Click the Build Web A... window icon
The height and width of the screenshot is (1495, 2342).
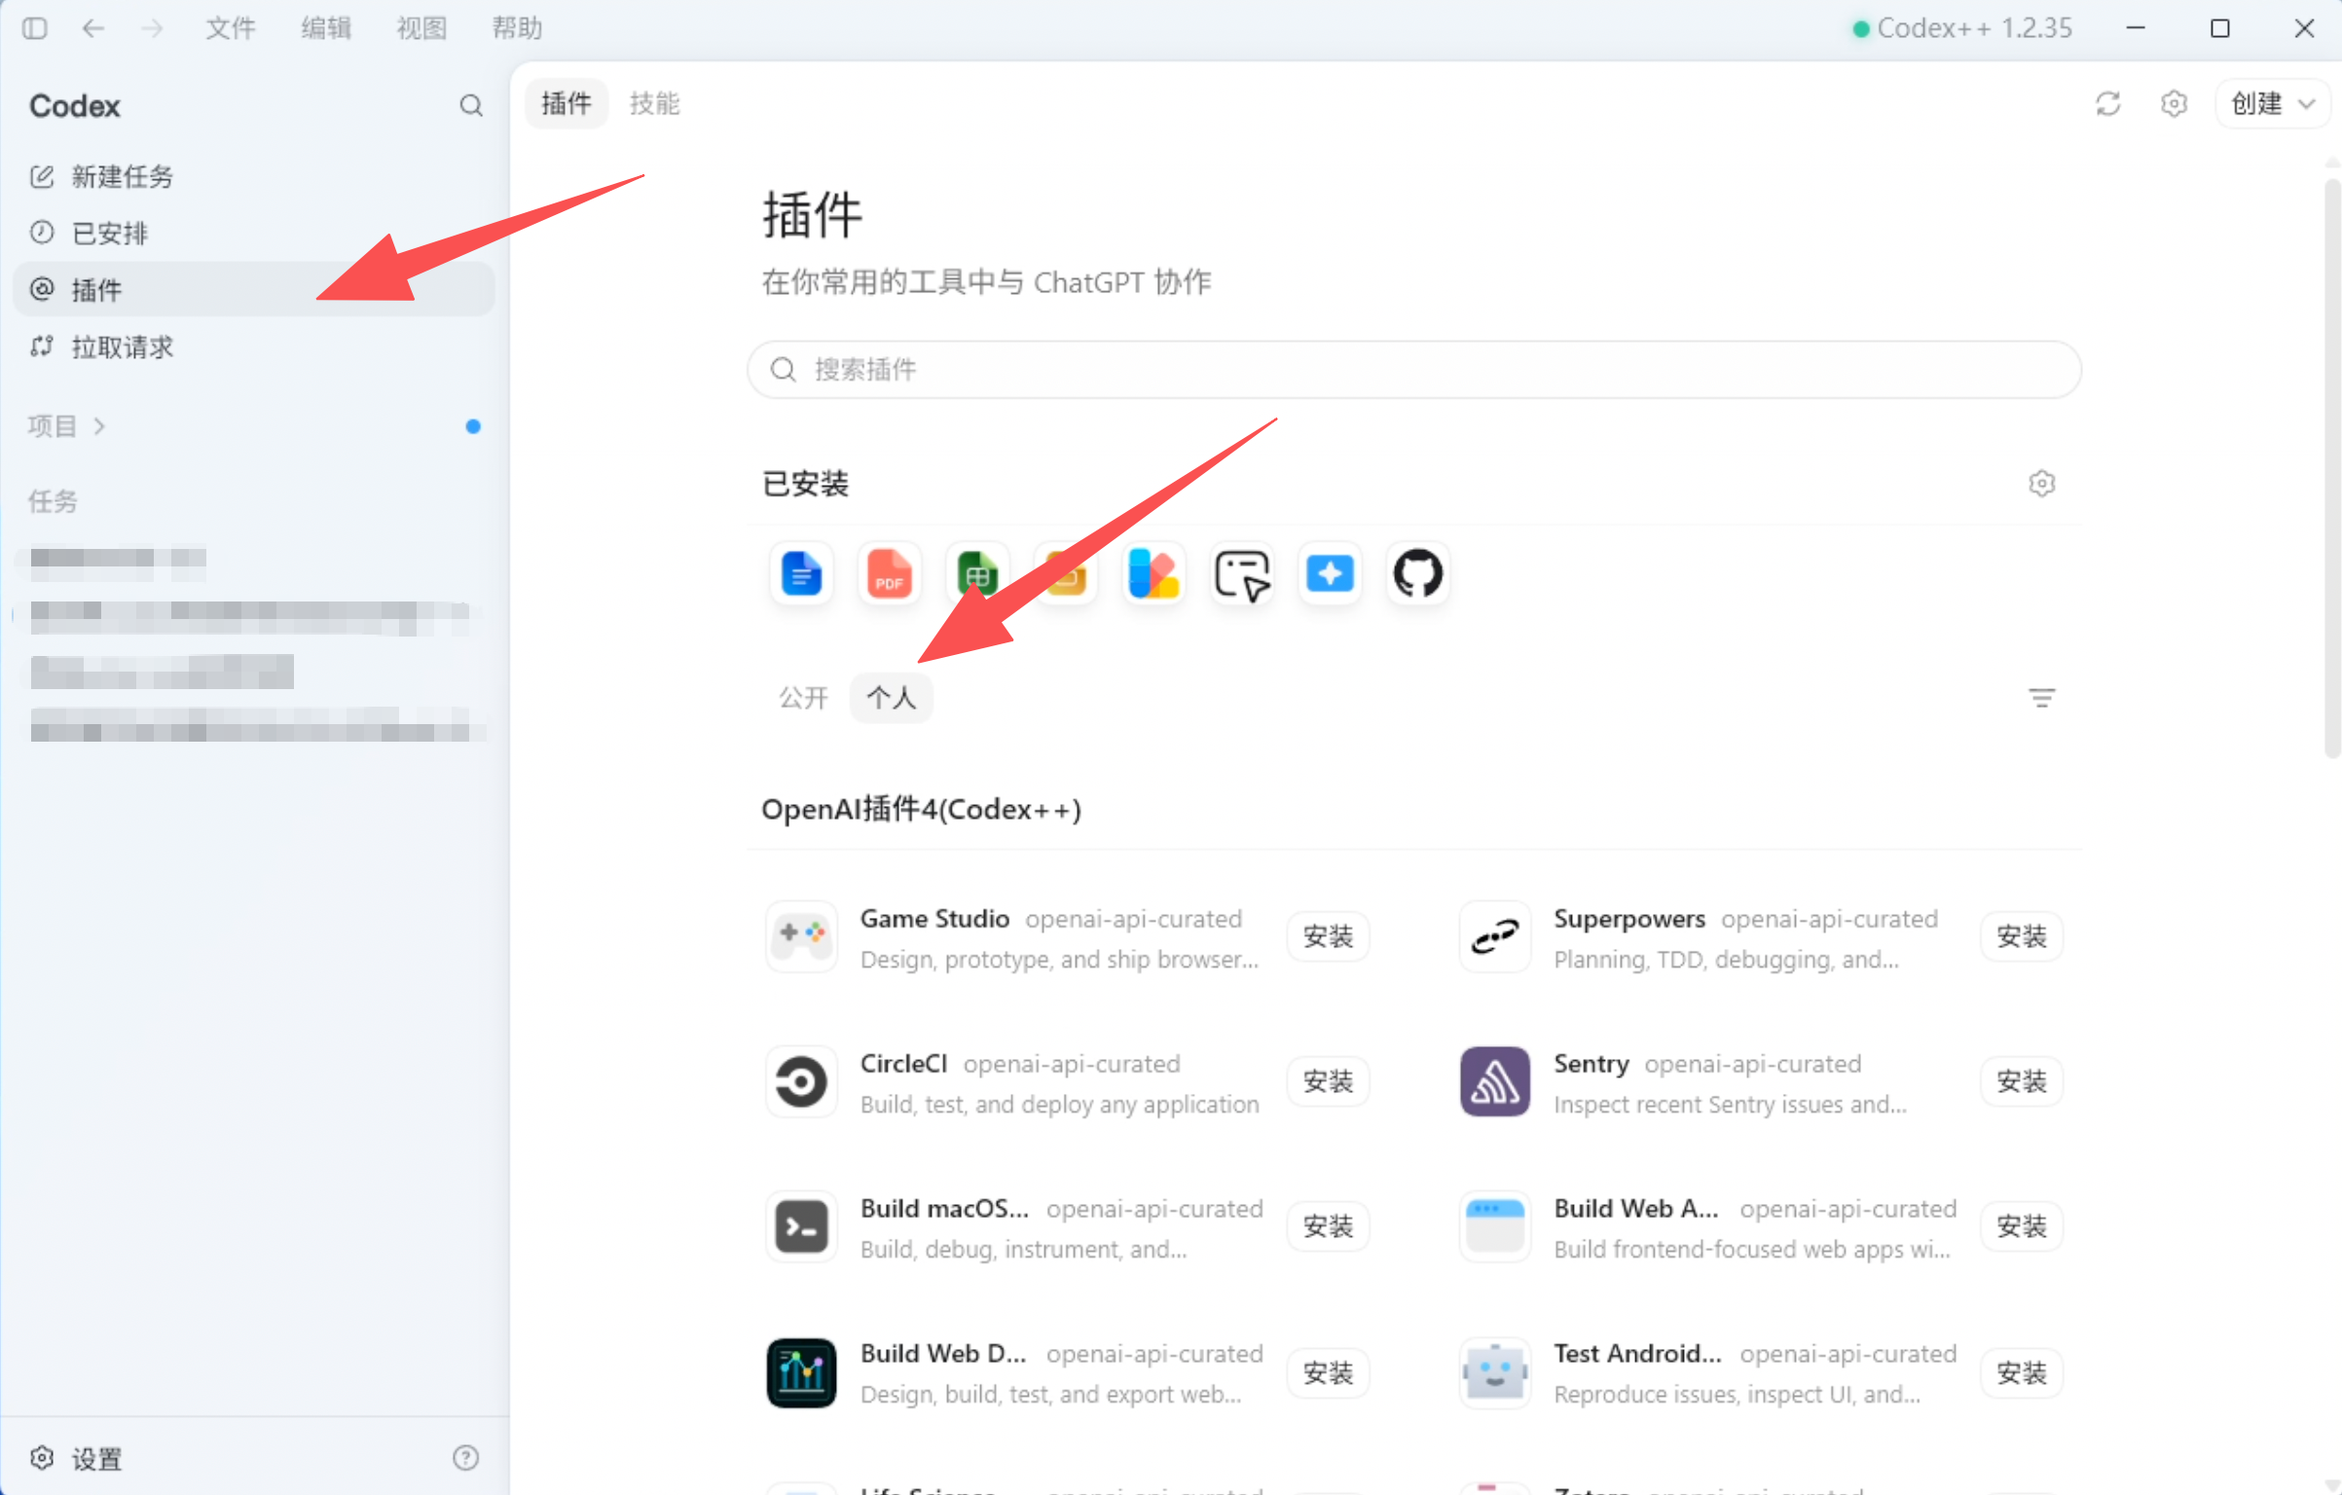pos(1495,1226)
